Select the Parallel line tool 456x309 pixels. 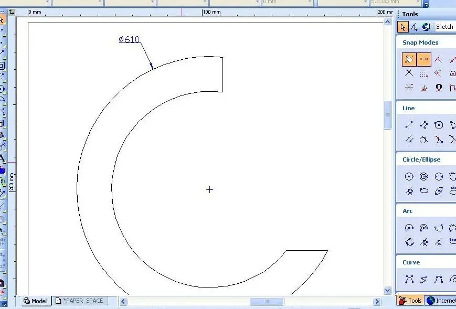point(409,140)
